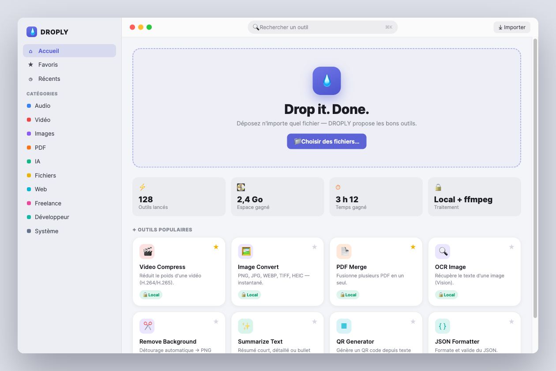The height and width of the screenshot is (371, 556).
Task: Click the star icon beside Favoris
Action: coord(30,64)
